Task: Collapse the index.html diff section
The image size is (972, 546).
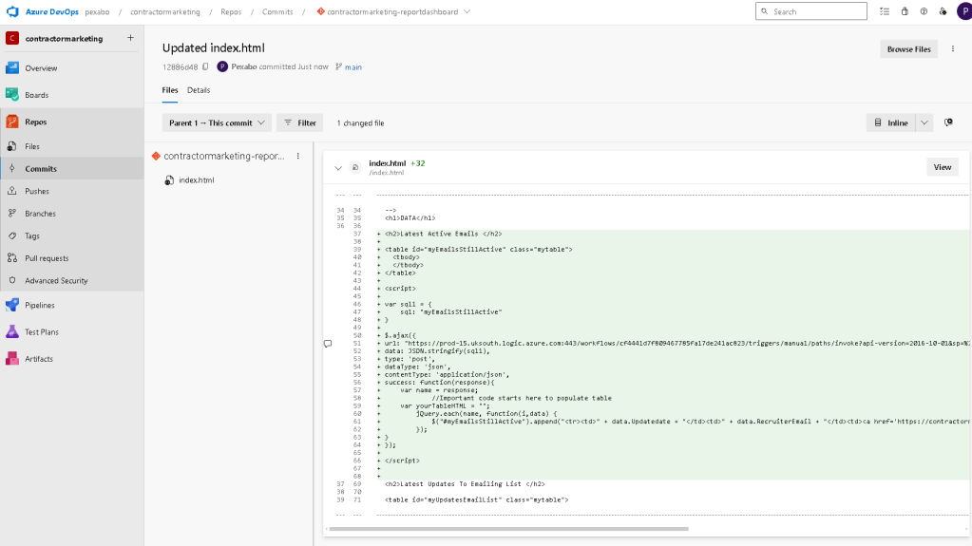Action: (338, 167)
